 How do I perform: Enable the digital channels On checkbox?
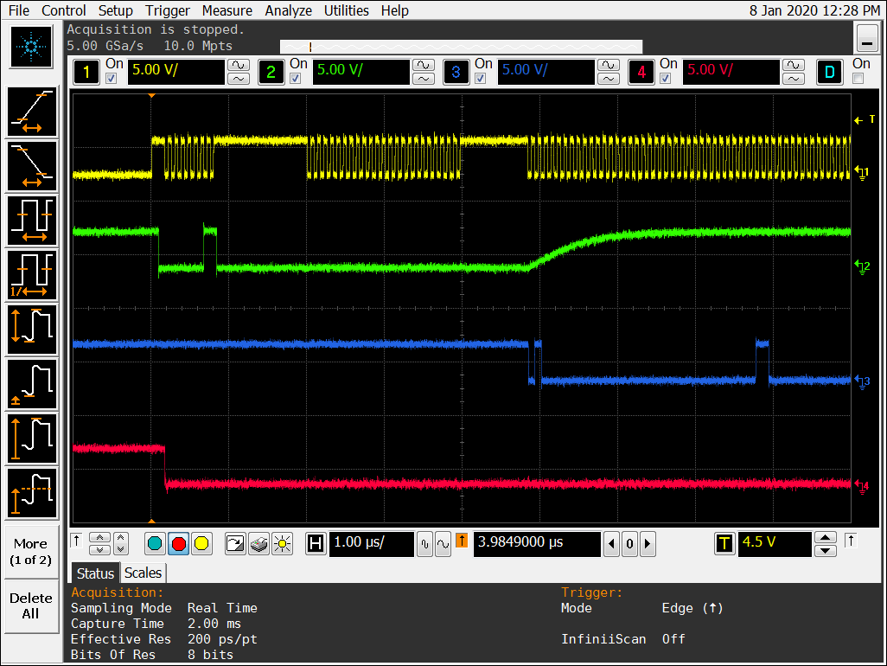[x=858, y=79]
